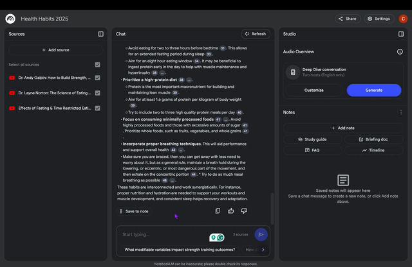Create a Timeline
Image resolution: width=412 pixels, height=267 pixels.
point(373,150)
